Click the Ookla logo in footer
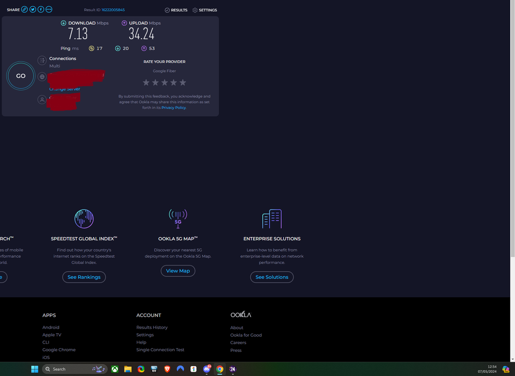The height and width of the screenshot is (376, 515). [x=241, y=314]
